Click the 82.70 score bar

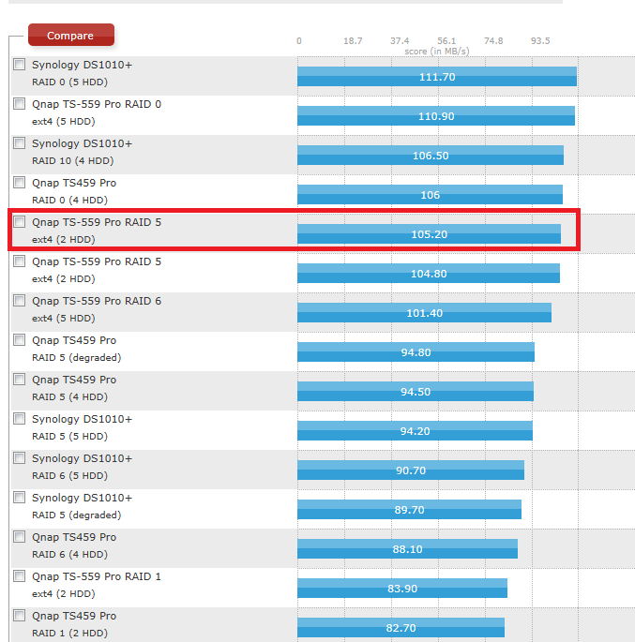click(401, 627)
